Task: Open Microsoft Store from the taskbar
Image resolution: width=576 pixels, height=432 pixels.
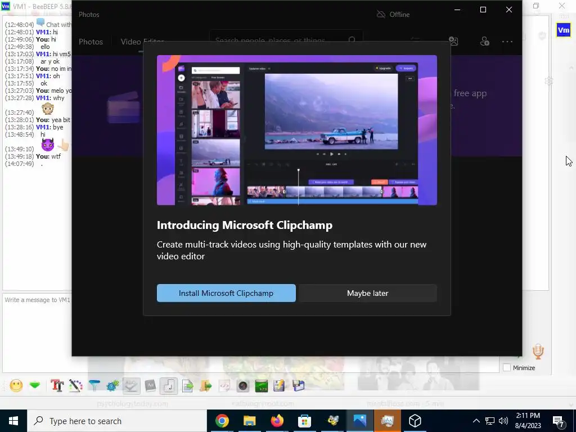Action: (x=304, y=421)
